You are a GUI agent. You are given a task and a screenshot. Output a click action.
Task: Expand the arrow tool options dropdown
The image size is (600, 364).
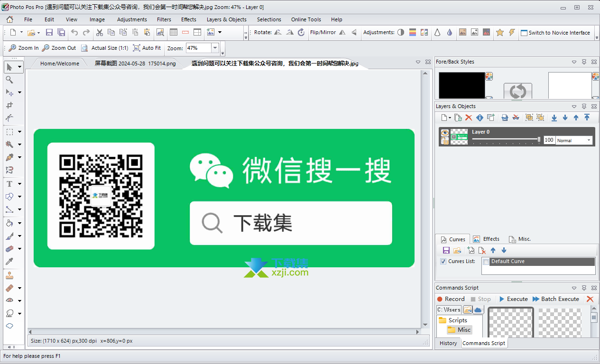[19, 67]
